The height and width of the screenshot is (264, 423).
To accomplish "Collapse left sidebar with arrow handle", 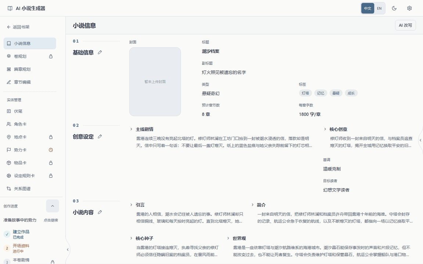I will (68, 250).
